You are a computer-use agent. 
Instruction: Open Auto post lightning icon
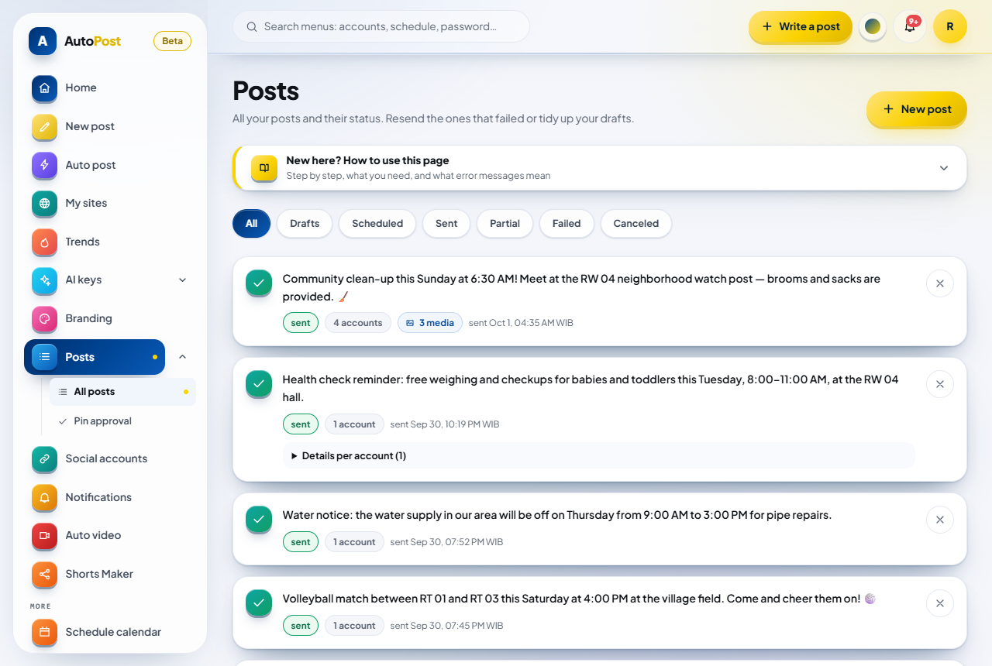pyautogui.click(x=44, y=165)
